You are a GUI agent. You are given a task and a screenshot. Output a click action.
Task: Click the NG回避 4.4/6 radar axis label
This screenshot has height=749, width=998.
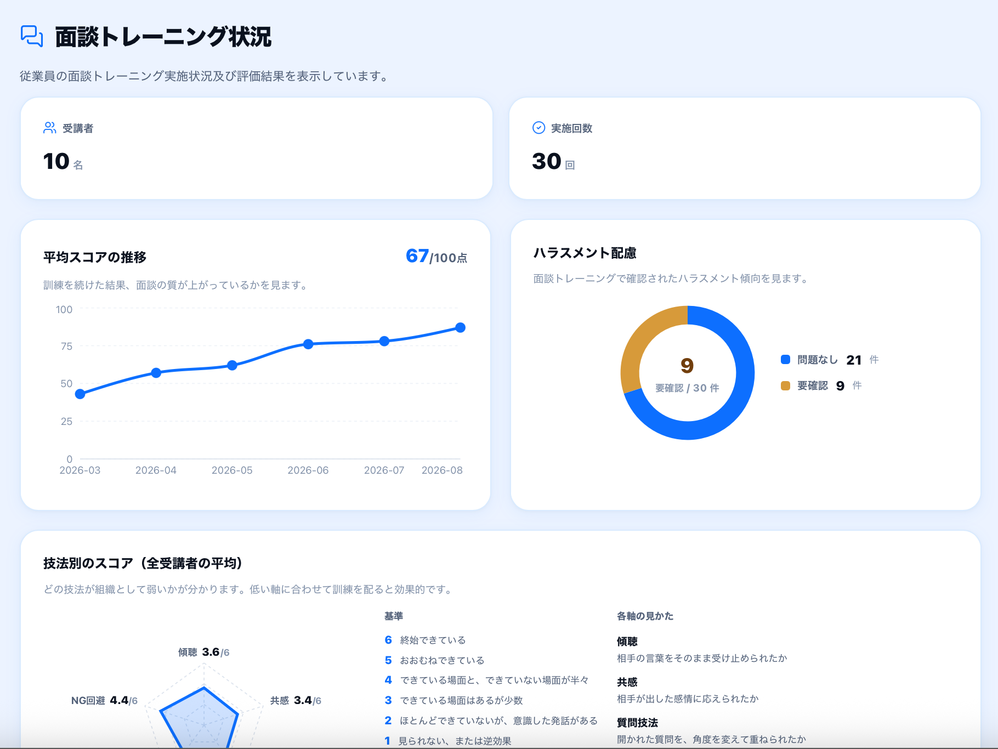104,700
